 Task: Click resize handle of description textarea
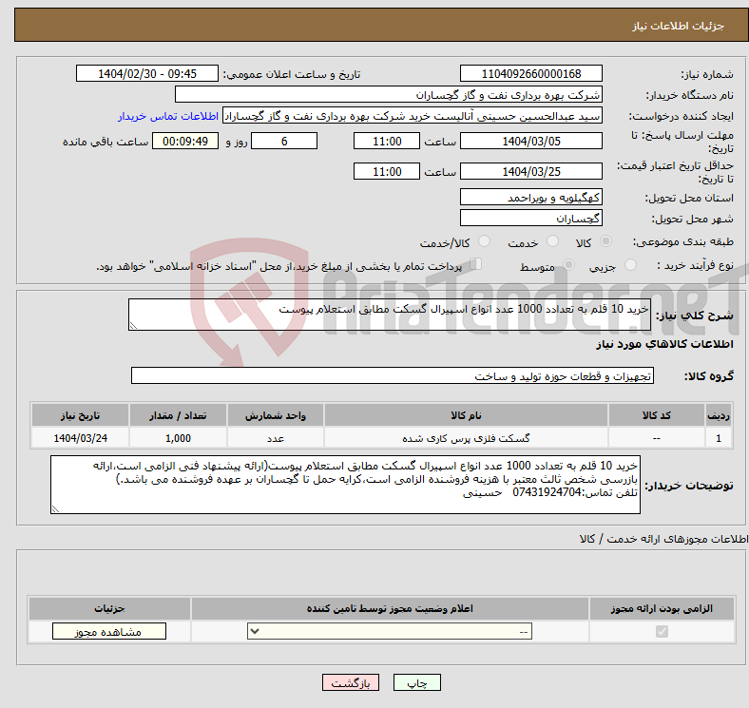point(133,326)
